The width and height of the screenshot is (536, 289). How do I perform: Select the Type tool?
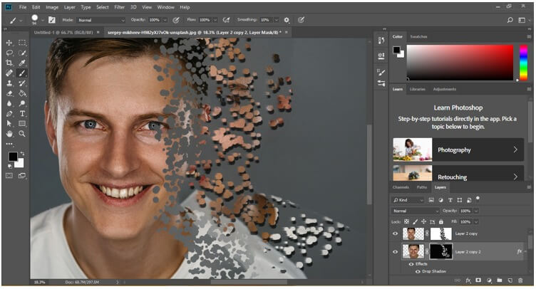[22, 114]
